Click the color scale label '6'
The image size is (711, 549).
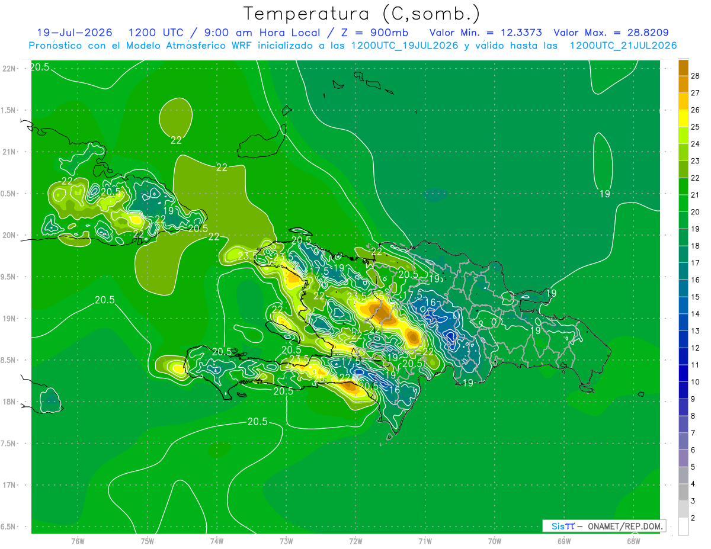[x=693, y=450]
